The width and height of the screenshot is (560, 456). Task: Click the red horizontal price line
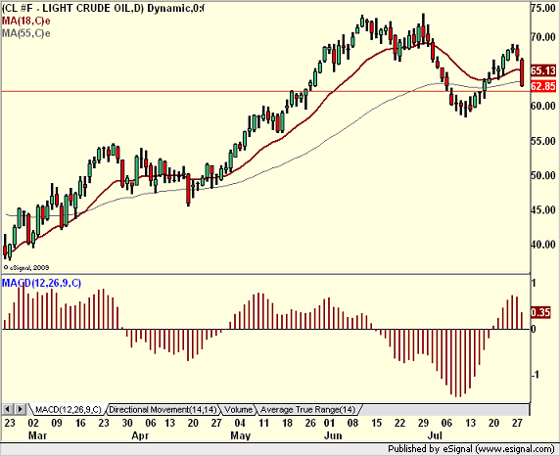[x=265, y=92]
